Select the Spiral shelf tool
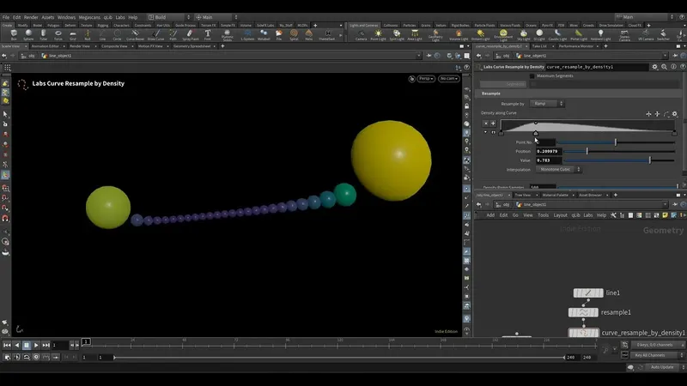Image resolution: width=687 pixels, height=386 pixels. coord(294,34)
